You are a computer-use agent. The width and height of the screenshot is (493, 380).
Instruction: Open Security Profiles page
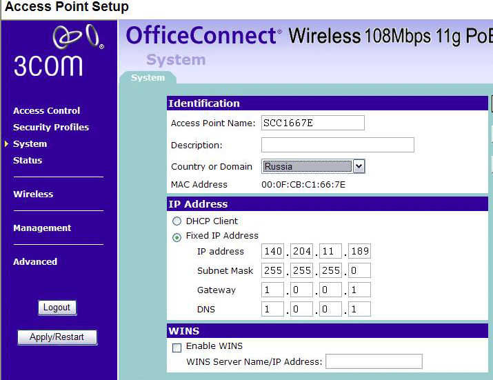(51, 127)
